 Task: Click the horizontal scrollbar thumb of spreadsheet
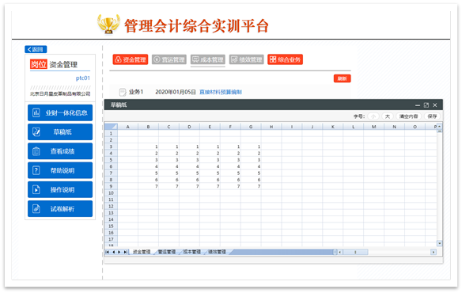pyautogui.click(x=355, y=252)
